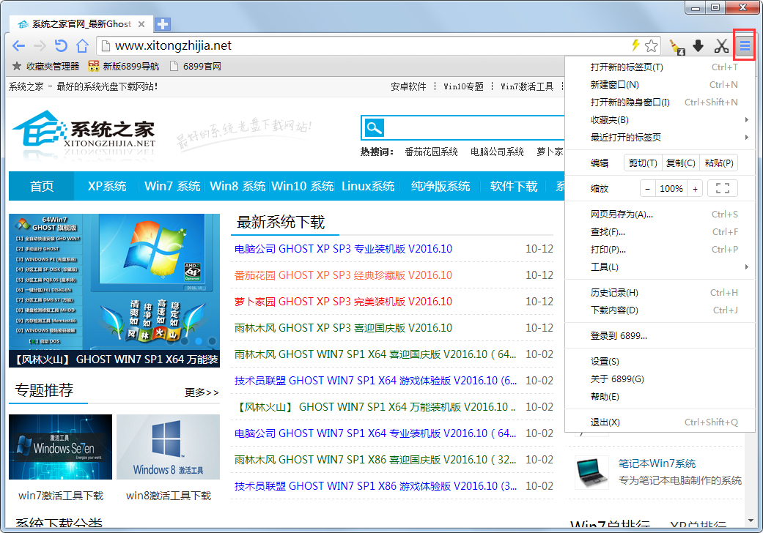Select 打开新的隐身窗口(I) menu item
The height and width of the screenshot is (533, 763).
point(630,102)
